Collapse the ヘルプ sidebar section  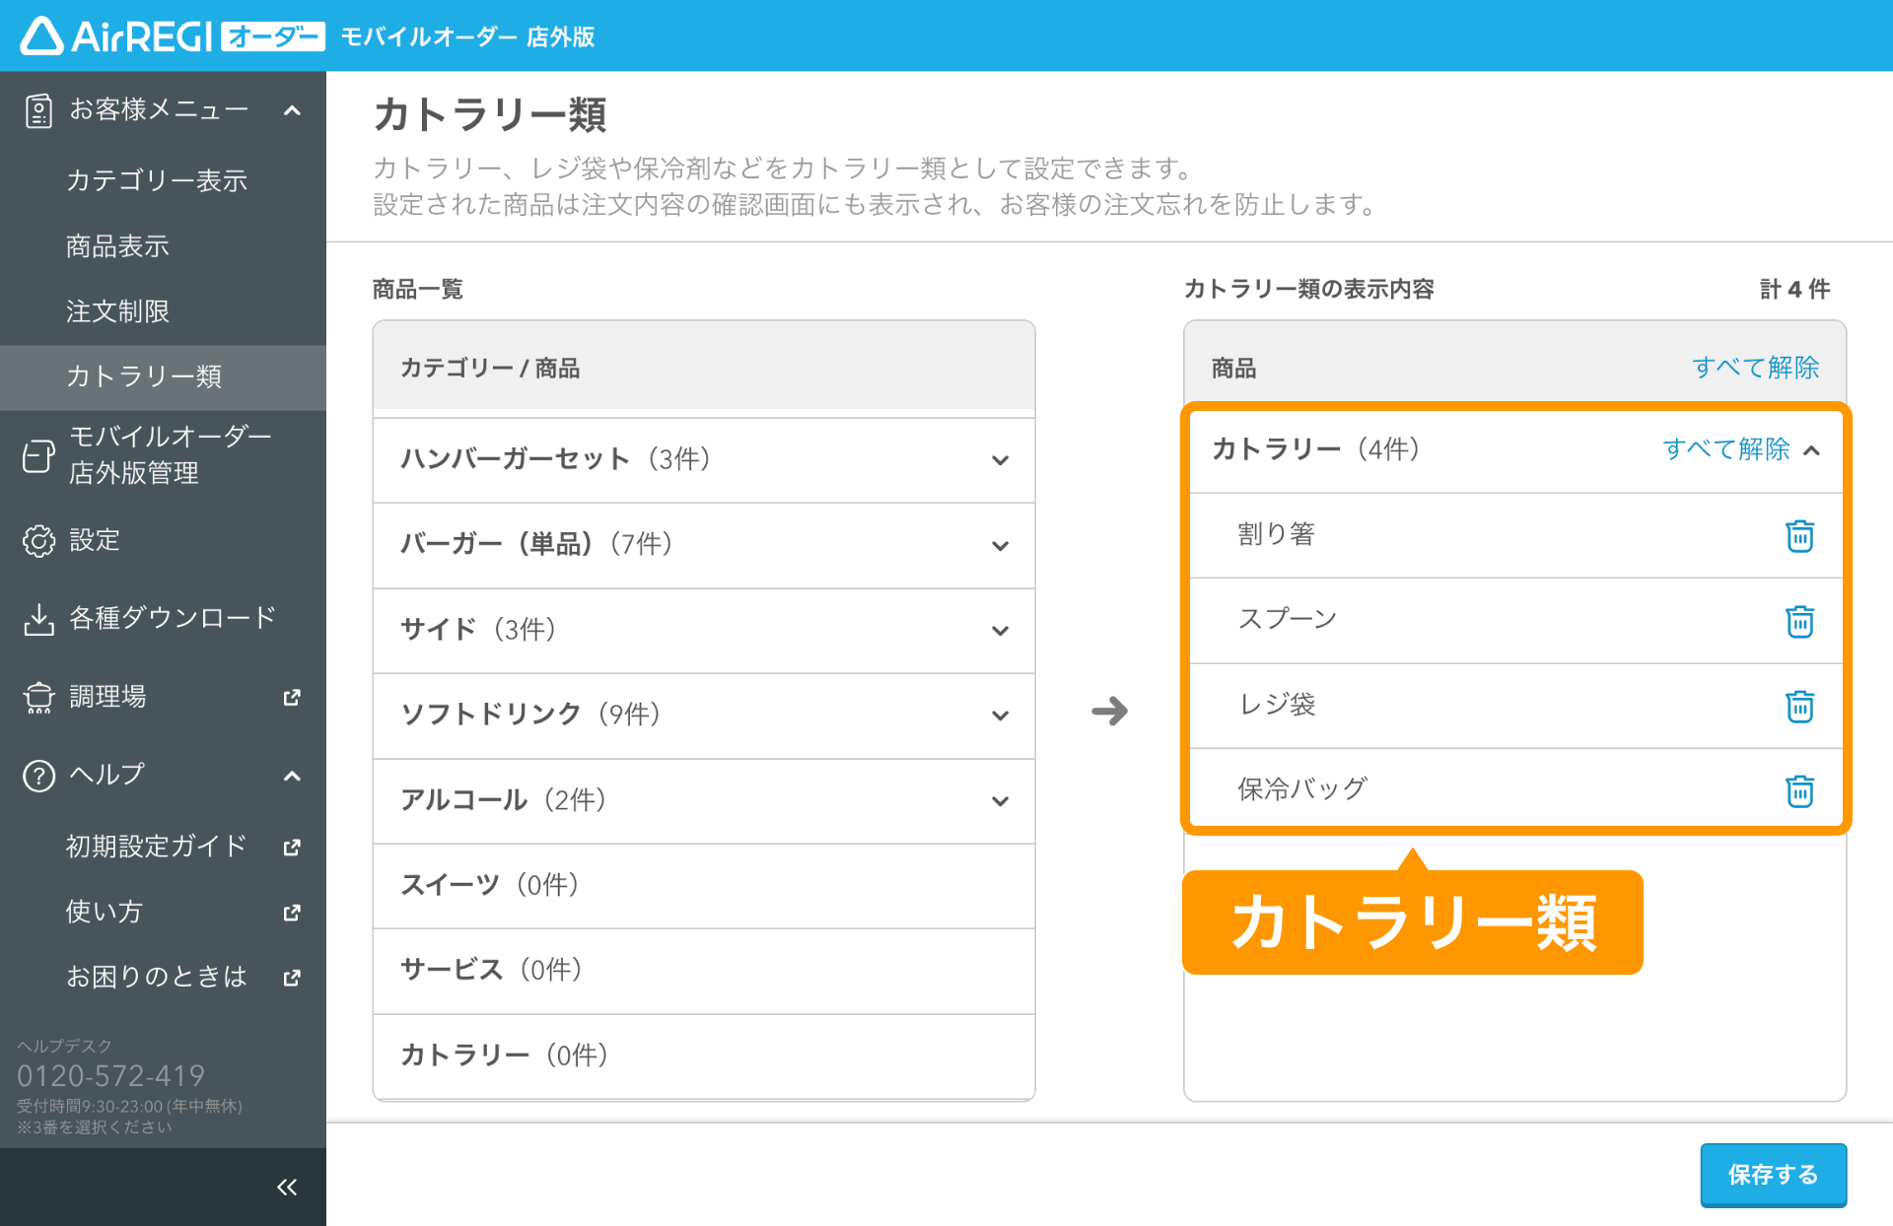pyautogui.click(x=292, y=776)
